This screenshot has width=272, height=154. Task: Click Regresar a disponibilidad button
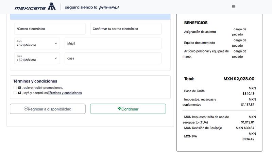(48, 109)
